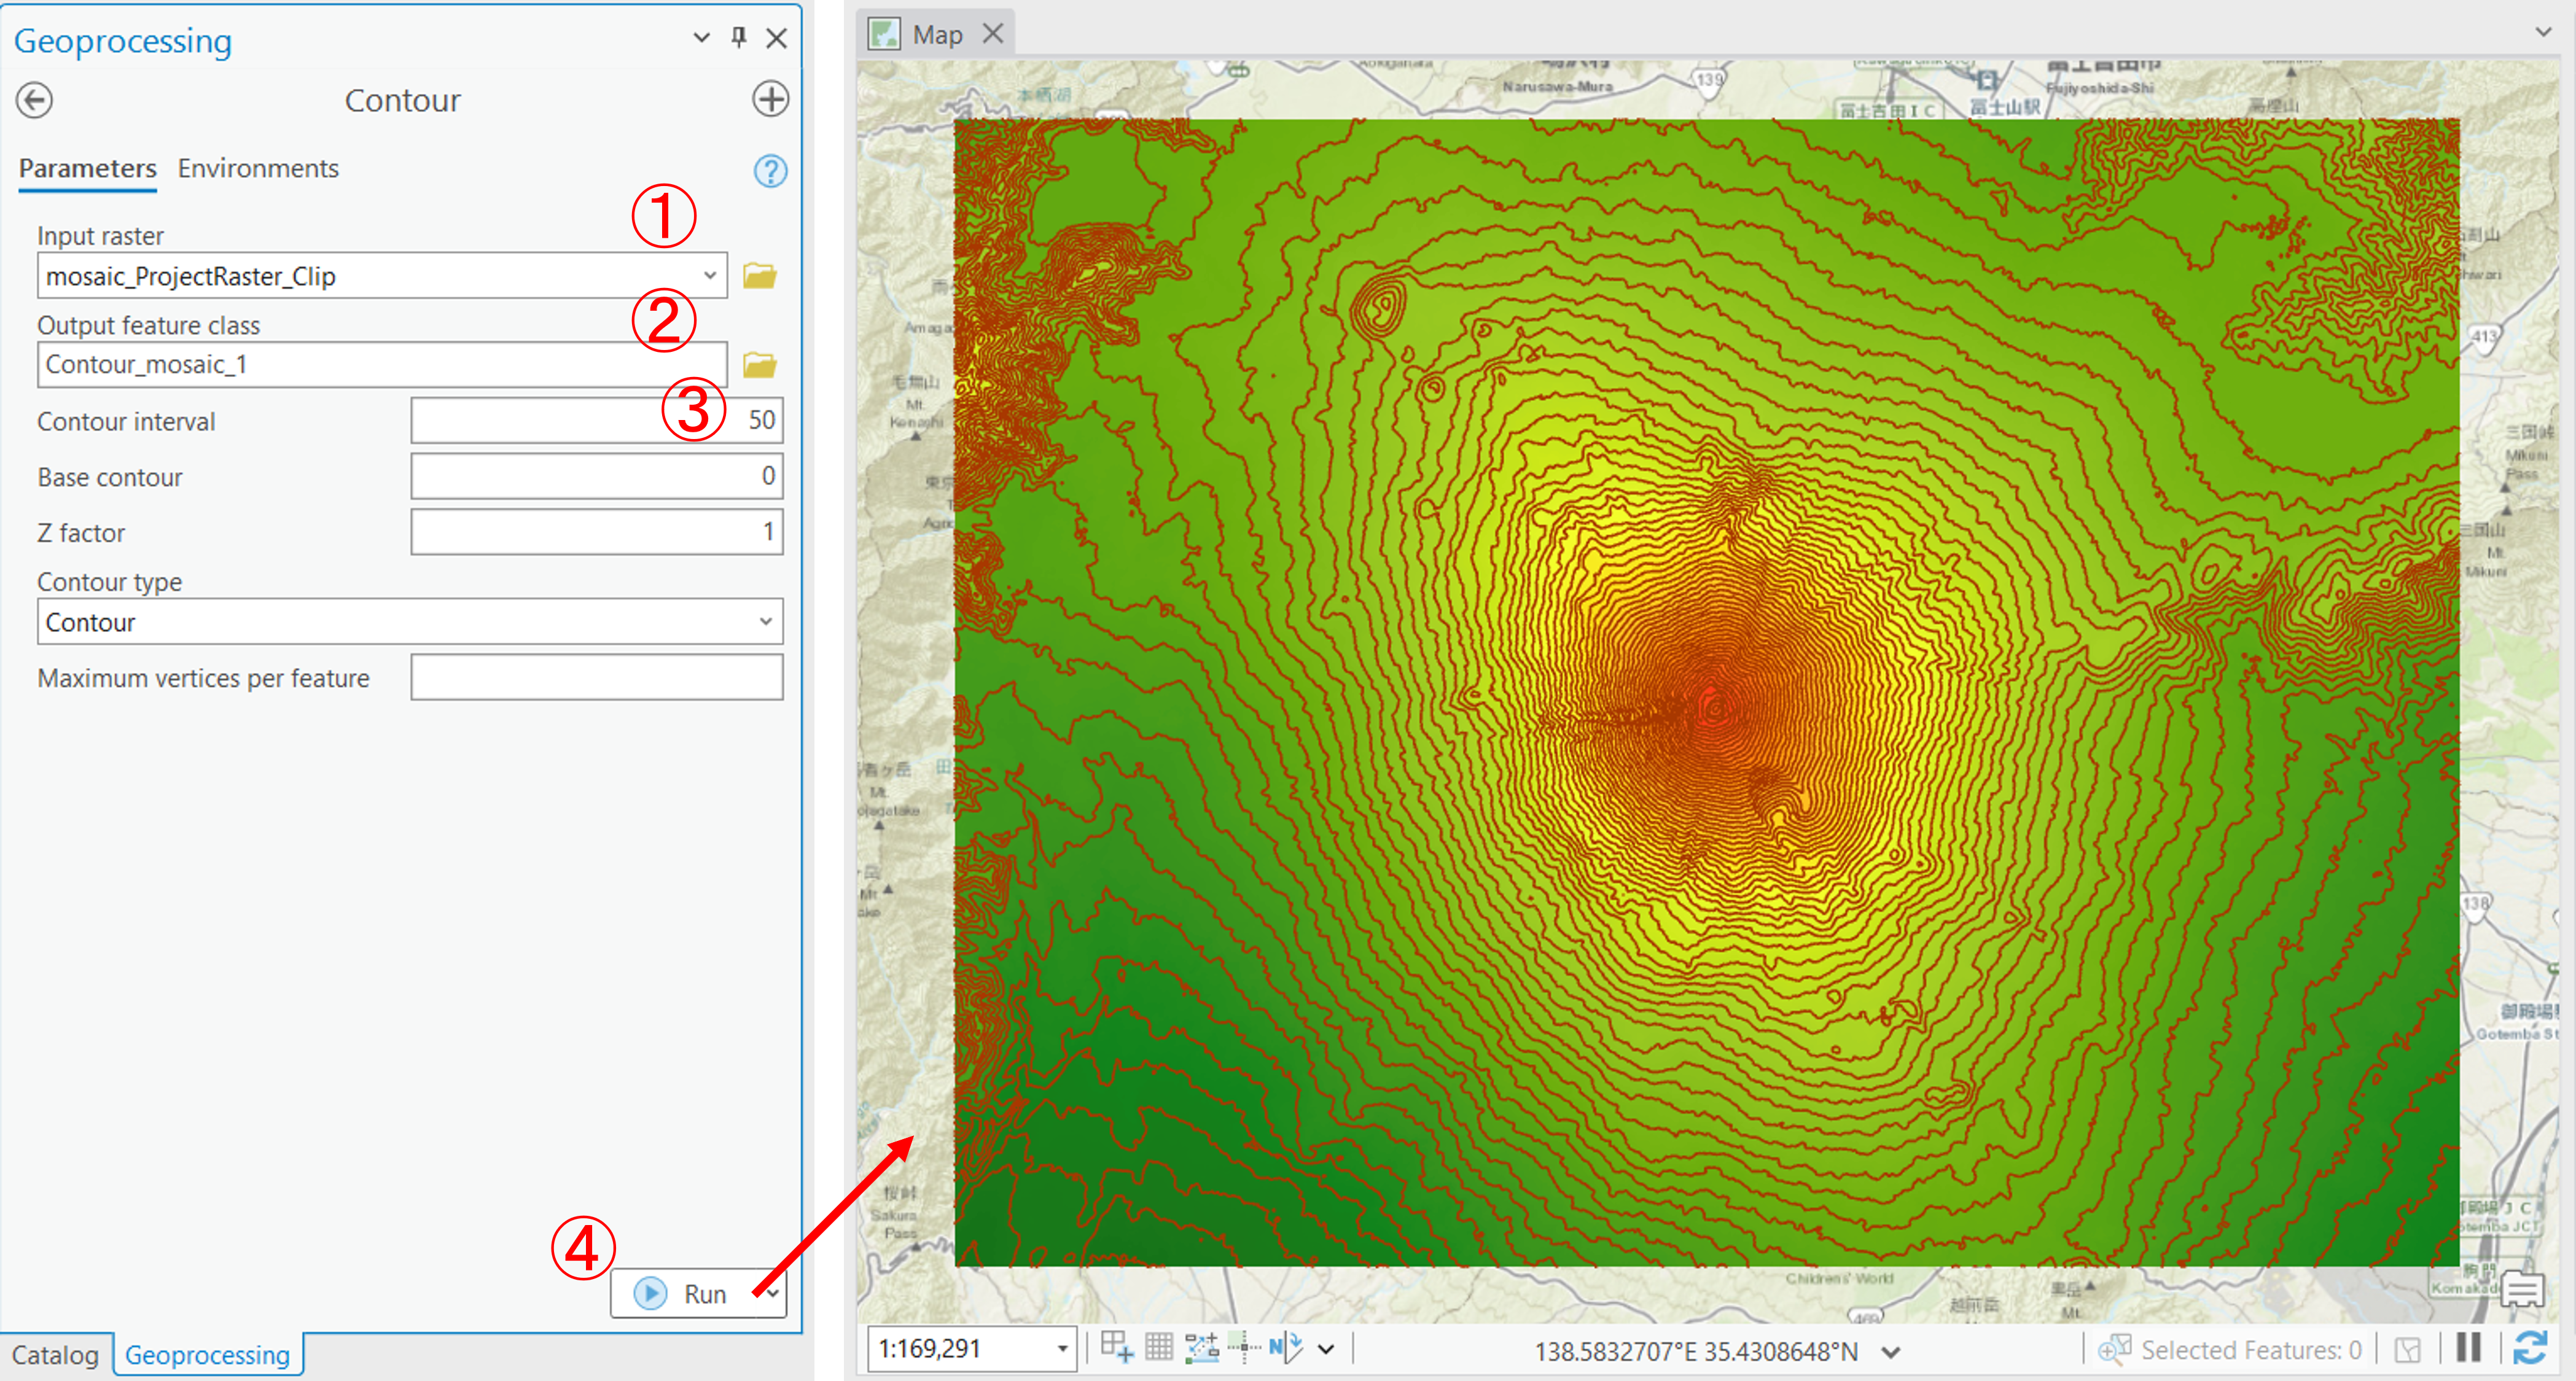The image size is (2576, 1381).
Task: Toggle the grid icon in map status bar
Action: pyautogui.click(x=1159, y=1348)
